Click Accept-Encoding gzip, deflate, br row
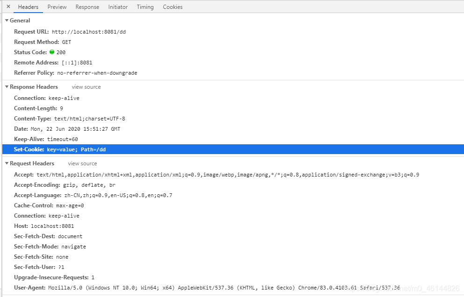This screenshot has height=297, width=464. 233,185
